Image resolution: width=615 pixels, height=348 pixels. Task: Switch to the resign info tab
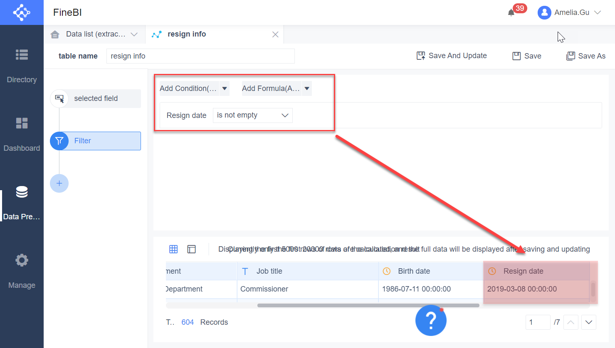click(x=186, y=34)
